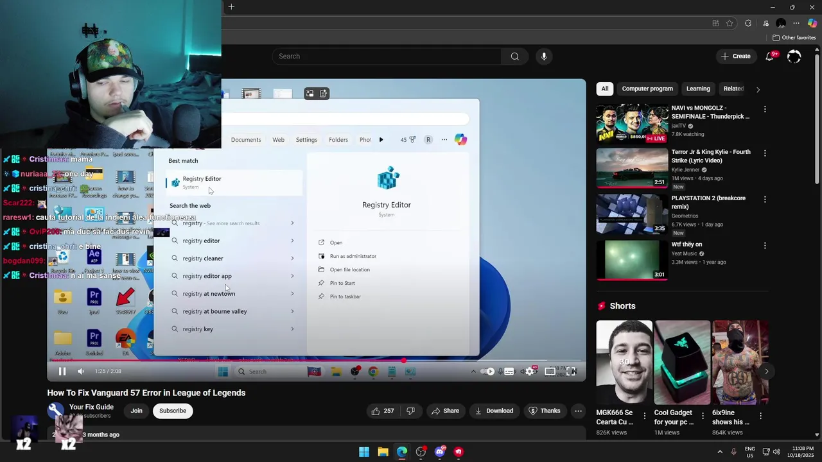Screen dimensions: 822x462
Task: Open NAVI vs MONGOLZ live video thumbnail
Action: coord(632,123)
